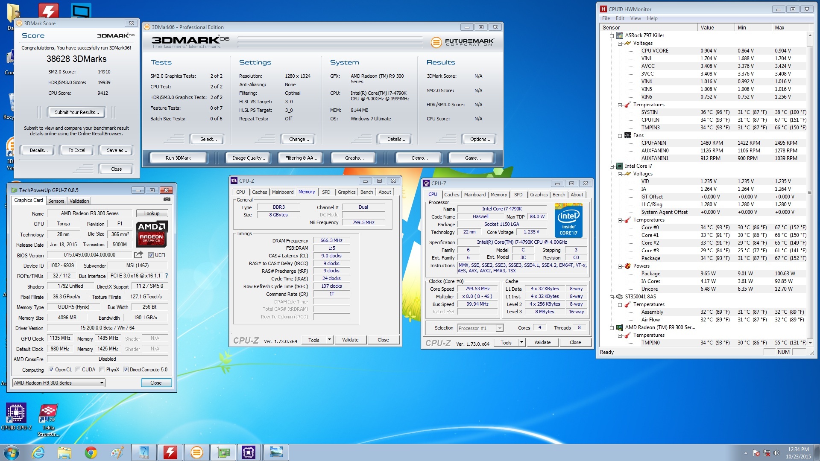Screen dimensions: 820x461
Task: Collapse the ST350041 8AS tree node
Action: [612, 297]
